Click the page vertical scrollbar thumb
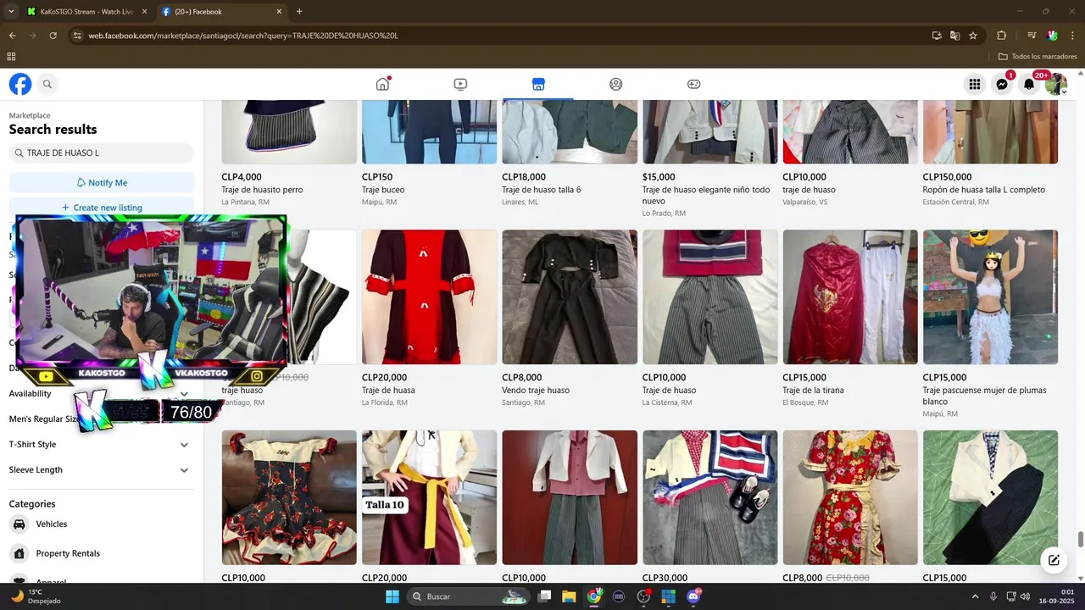The width and height of the screenshot is (1085, 610). [x=1080, y=540]
